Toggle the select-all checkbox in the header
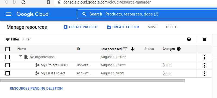The image size is (217, 98). pos(8,49)
